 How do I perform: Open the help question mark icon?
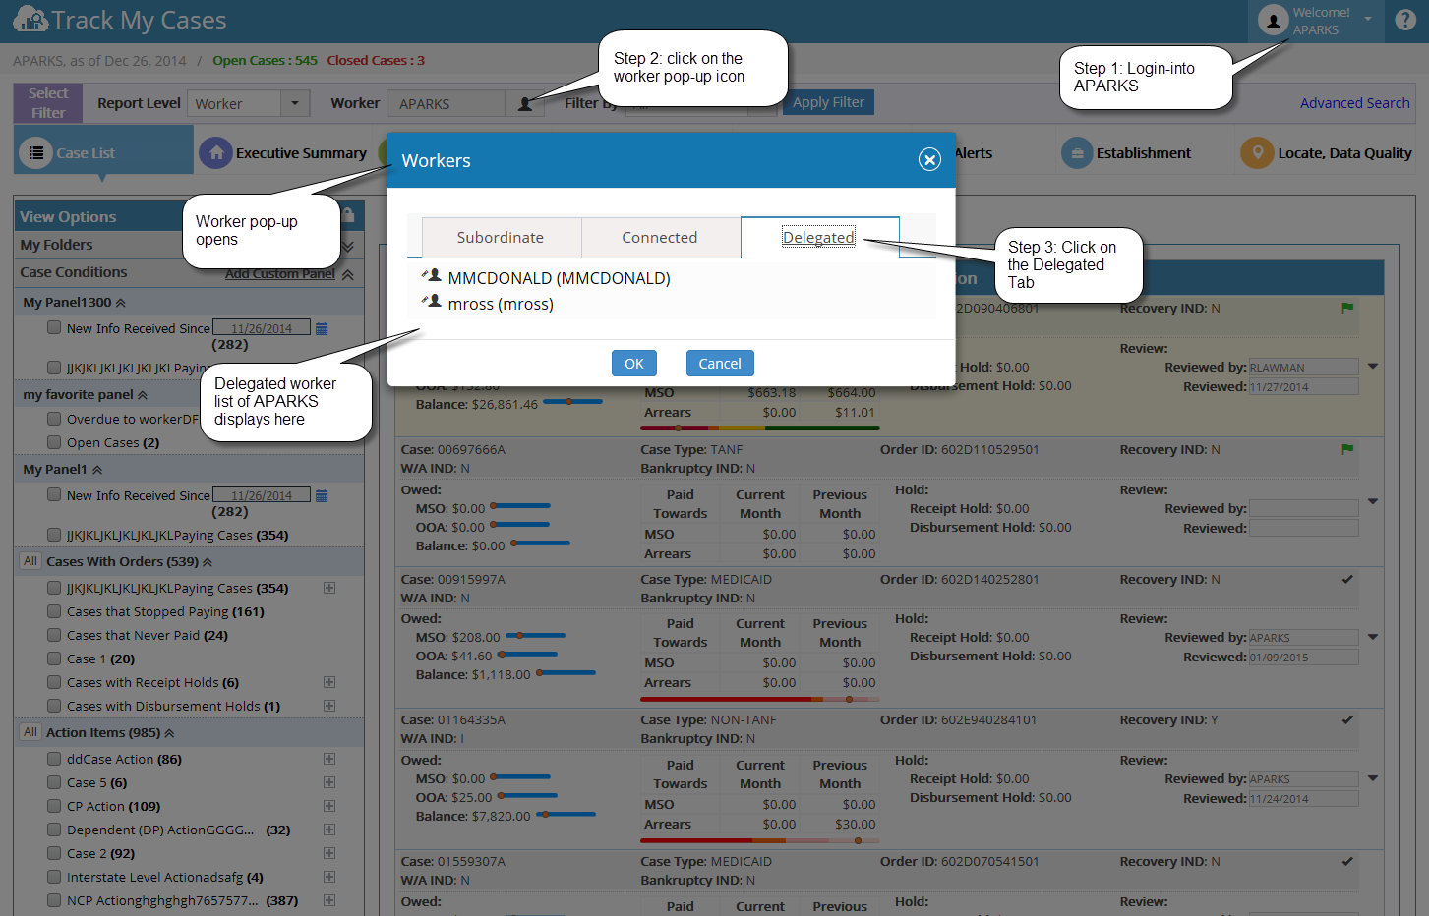1404,20
